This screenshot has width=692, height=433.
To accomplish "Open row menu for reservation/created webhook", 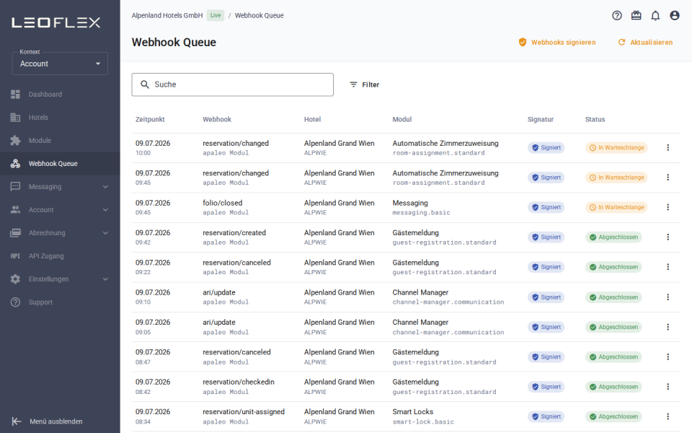I will point(667,237).
